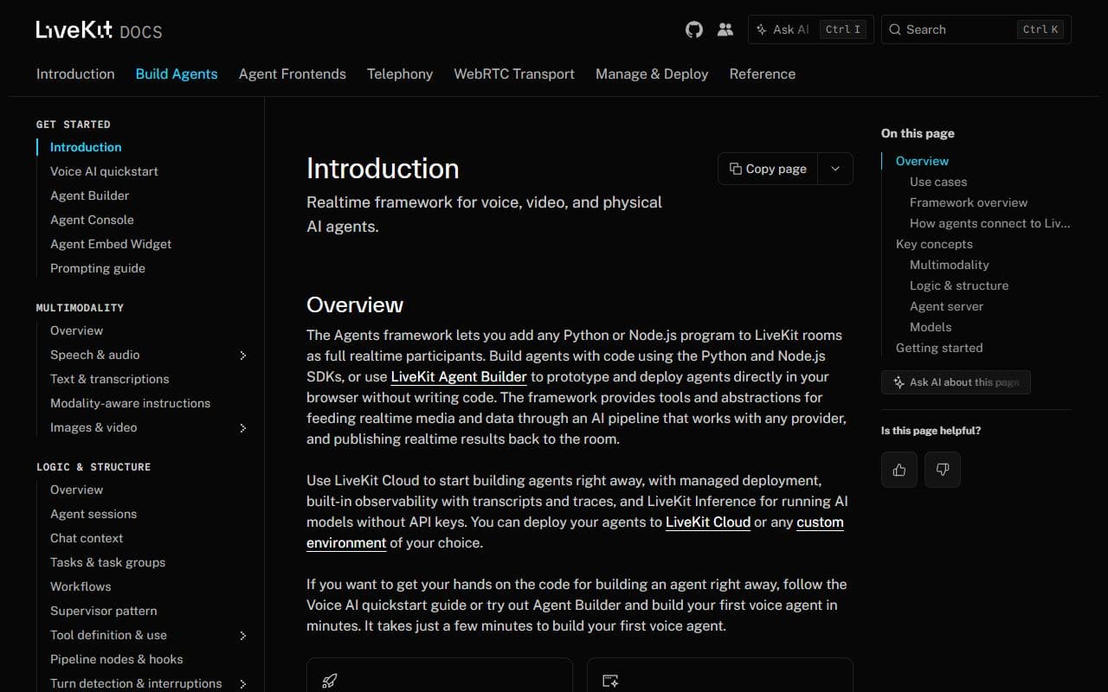This screenshot has width=1108, height=692.
Task: Jump to Framework overview section
Action: click(969, 202)
